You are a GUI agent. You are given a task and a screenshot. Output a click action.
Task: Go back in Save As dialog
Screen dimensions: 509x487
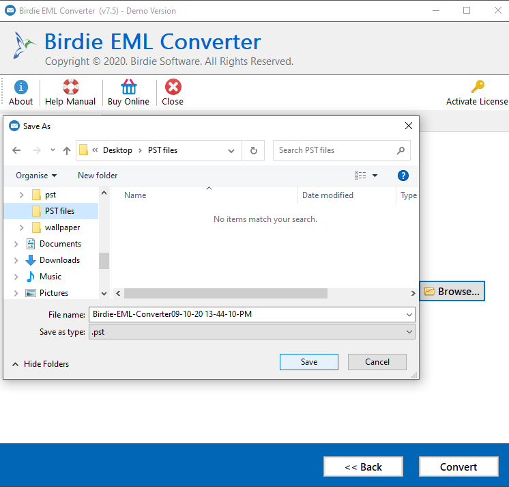point(16,150)
